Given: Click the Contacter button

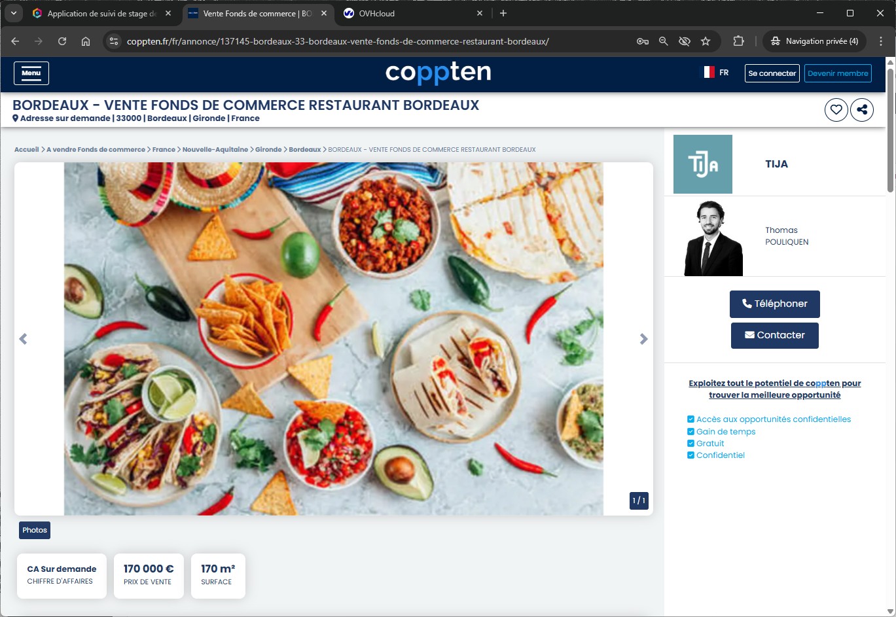Looking at the screenshot, I should pyautogui.click(x=774, y=335).
